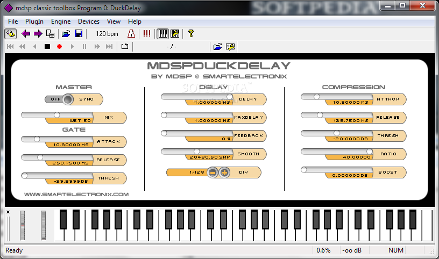Stop playback with the black square
This screenshot has width=439, height=259.
click(x=47, y=46)
